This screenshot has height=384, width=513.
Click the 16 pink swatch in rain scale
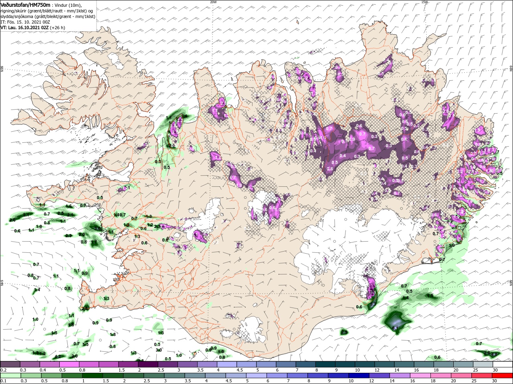(420, 376)
